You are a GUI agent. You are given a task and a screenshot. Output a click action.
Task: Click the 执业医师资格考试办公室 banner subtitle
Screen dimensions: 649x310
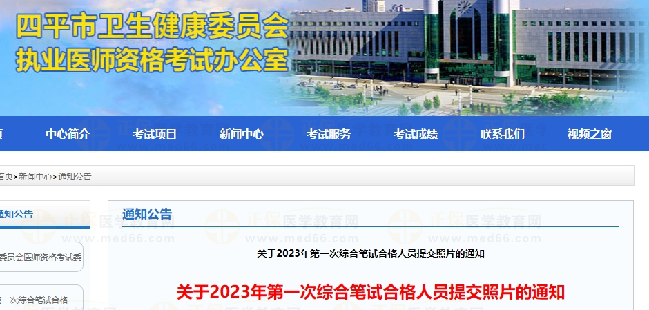(x=152, y=61)
